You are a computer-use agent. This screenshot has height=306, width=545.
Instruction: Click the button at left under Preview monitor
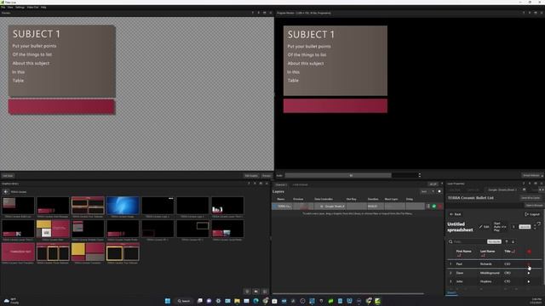tap(8, 176)
